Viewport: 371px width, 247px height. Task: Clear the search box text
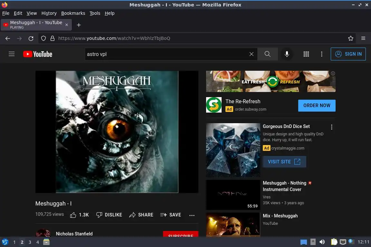pos(251,54)
